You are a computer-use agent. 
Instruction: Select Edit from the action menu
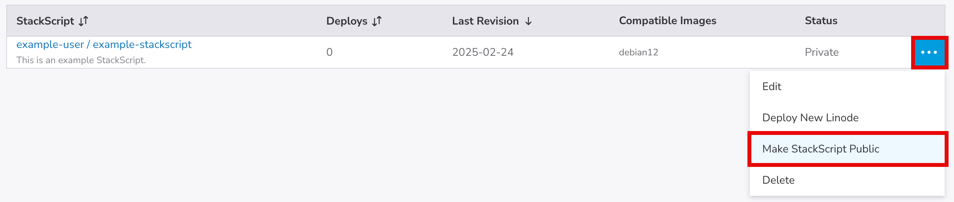pos(772,87)
